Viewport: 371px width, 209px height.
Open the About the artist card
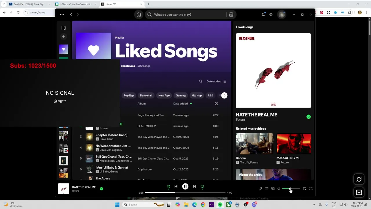pyautogui.click(x=273, y=174)
